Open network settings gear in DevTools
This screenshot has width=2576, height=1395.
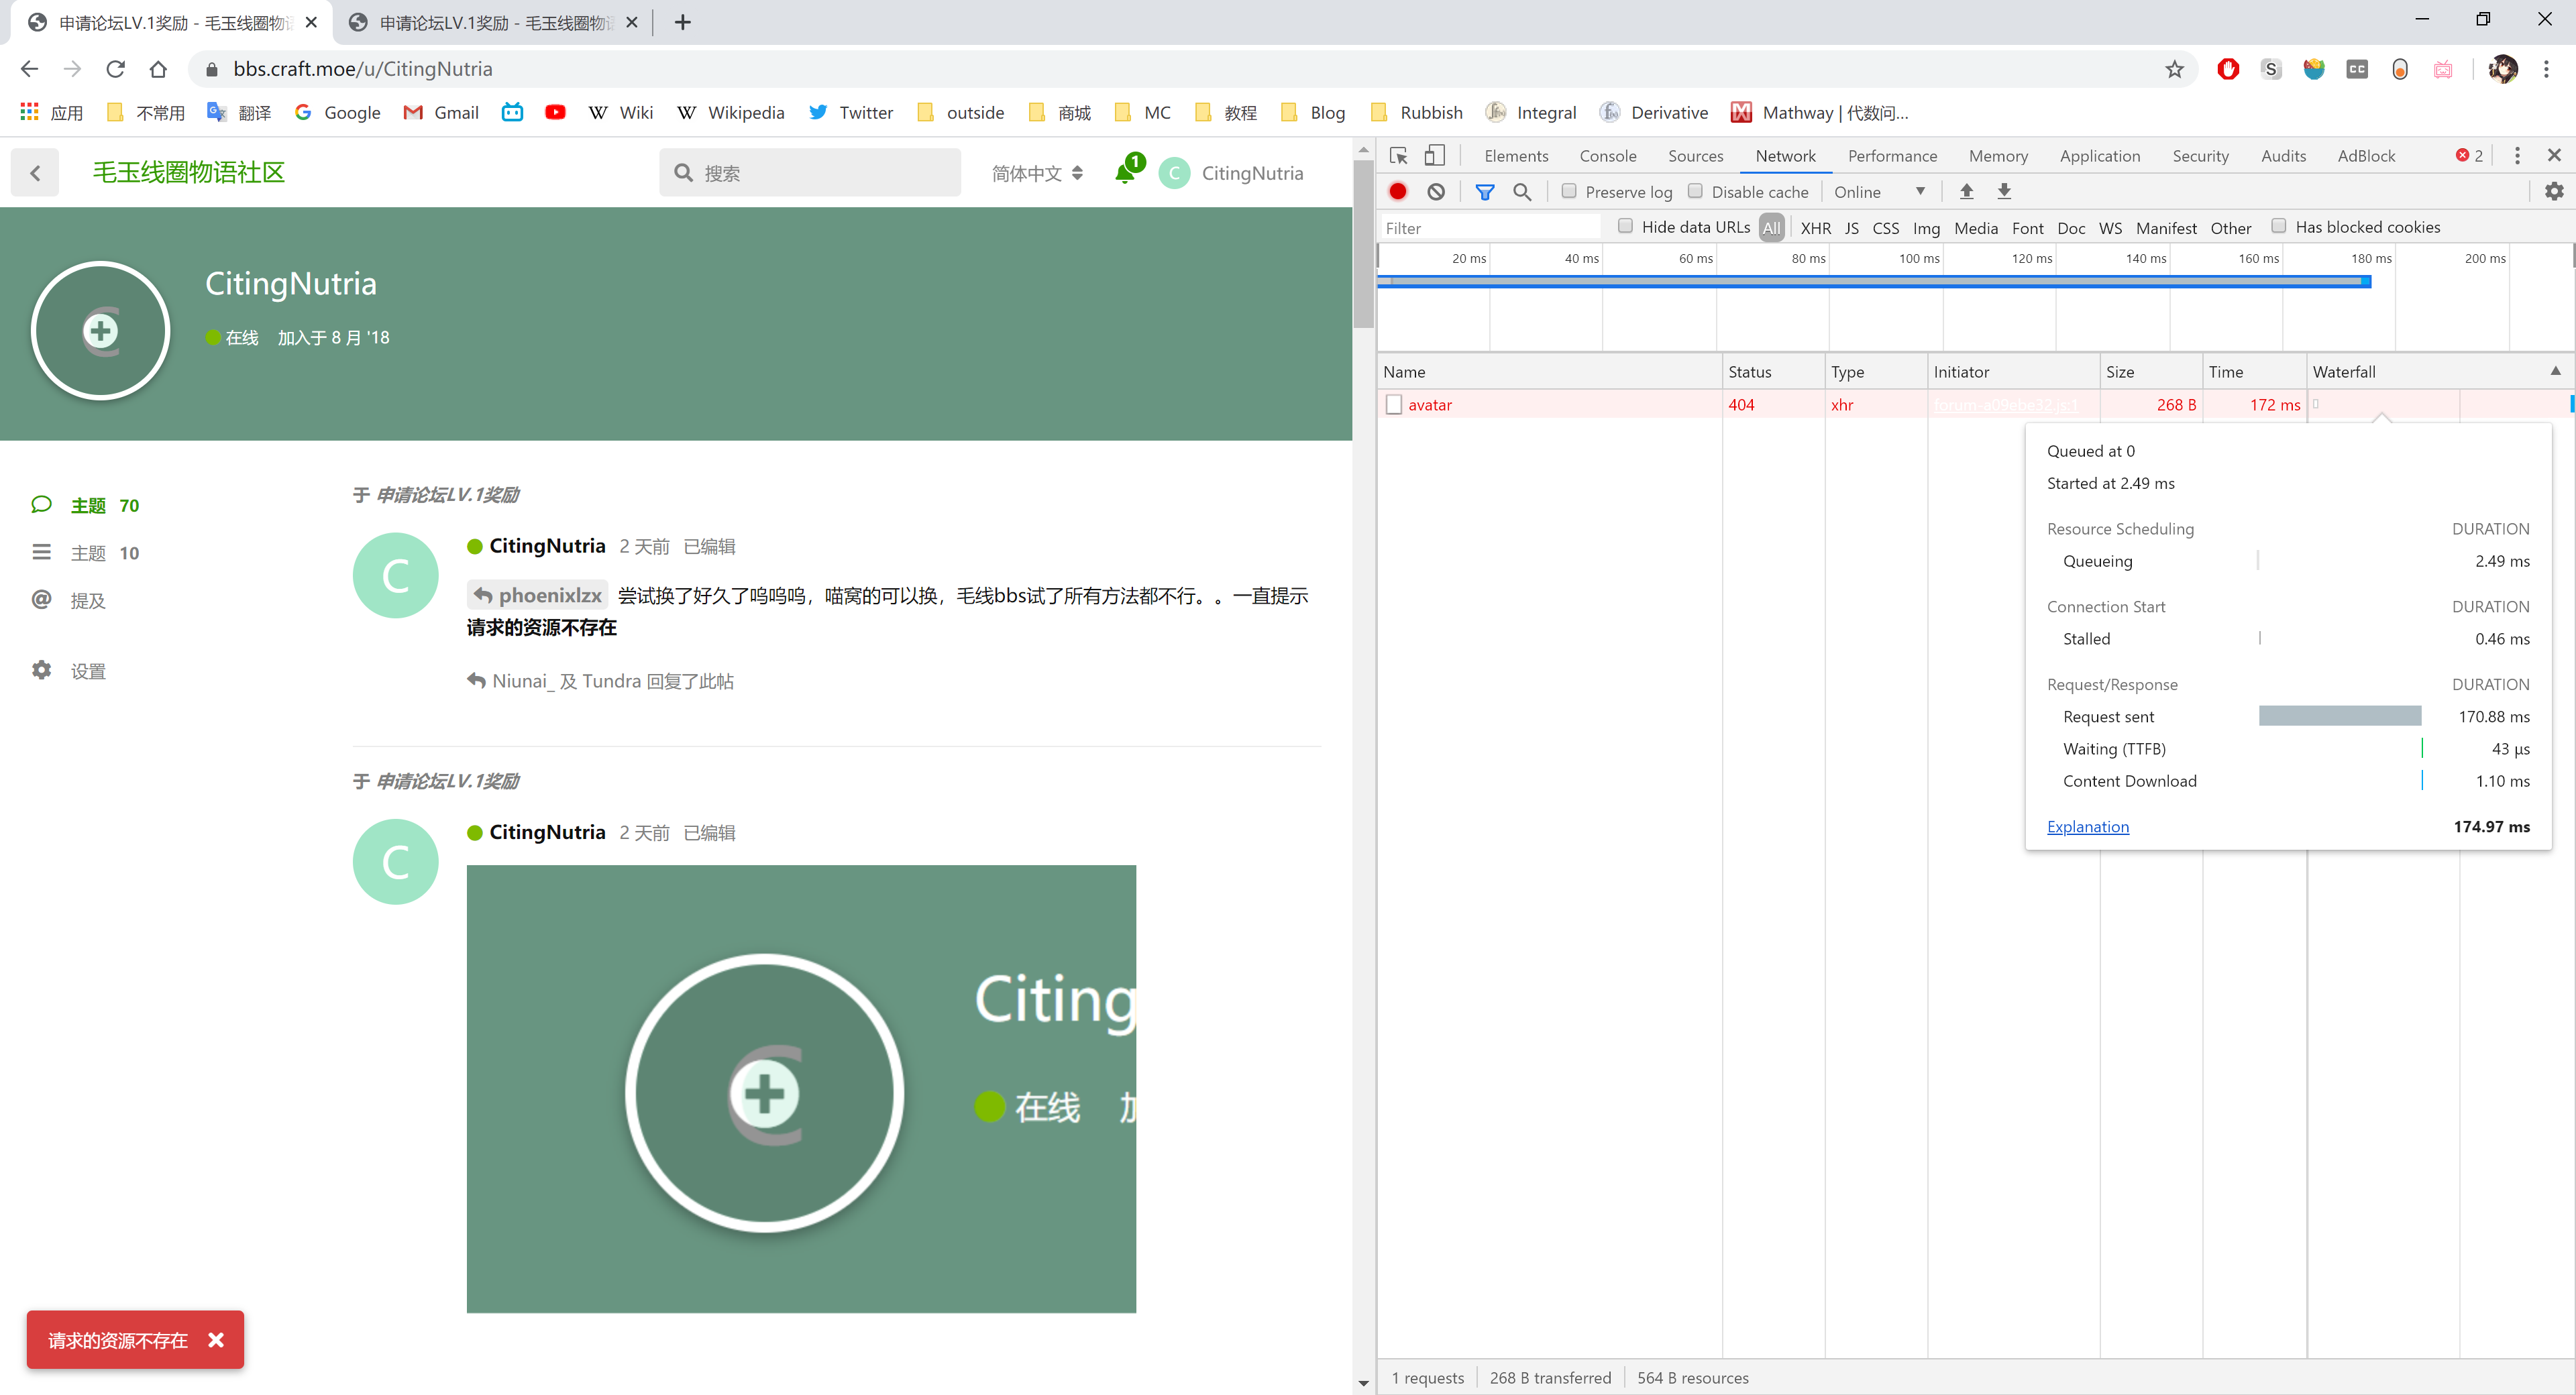pos(2553,191)
